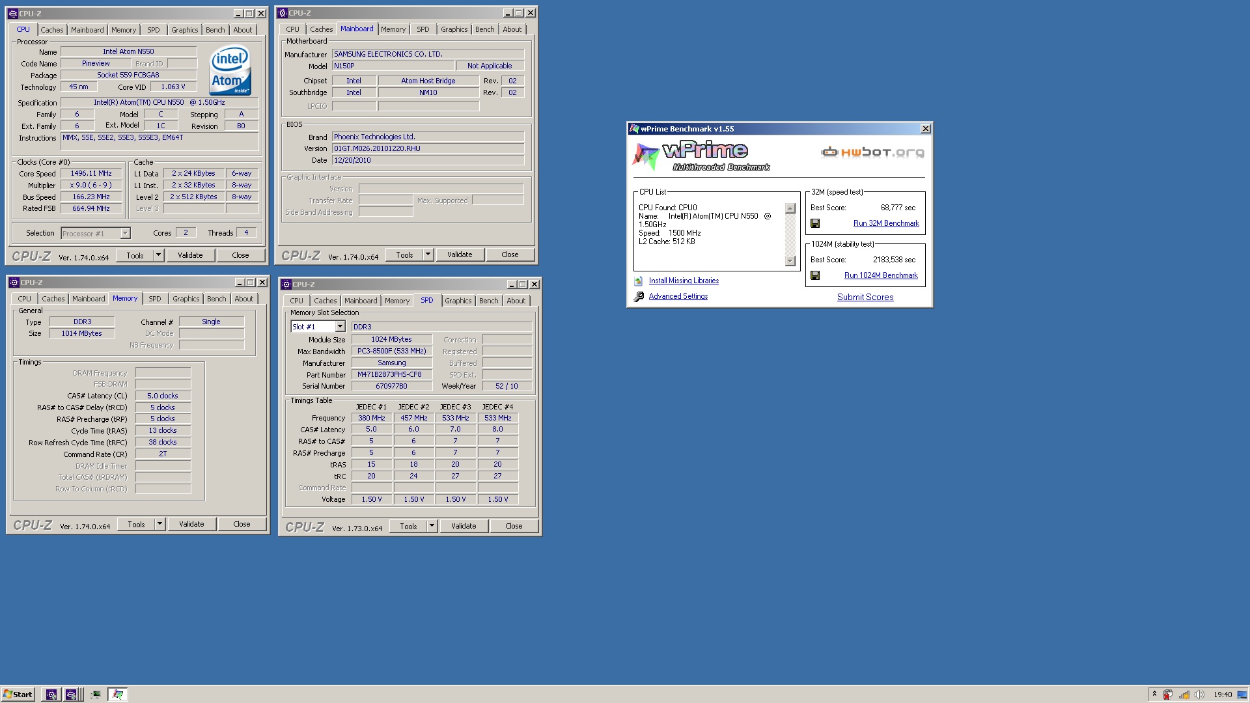Open CPU tab in CPU-Z Memory window
This screenshot has height=703, width=1250.
[x=24, y=299]
